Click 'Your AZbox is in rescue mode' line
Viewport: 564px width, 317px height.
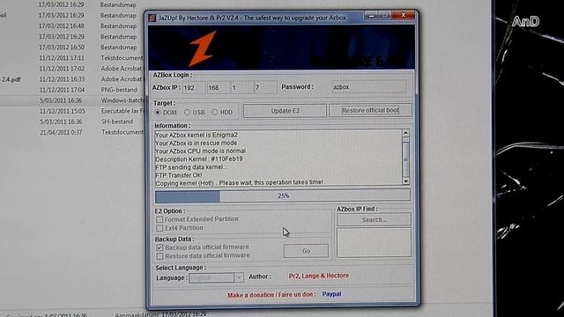(196, 143)
